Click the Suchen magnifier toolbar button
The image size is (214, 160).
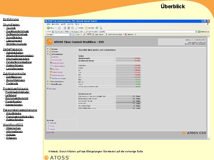click(x=79, y=28)
